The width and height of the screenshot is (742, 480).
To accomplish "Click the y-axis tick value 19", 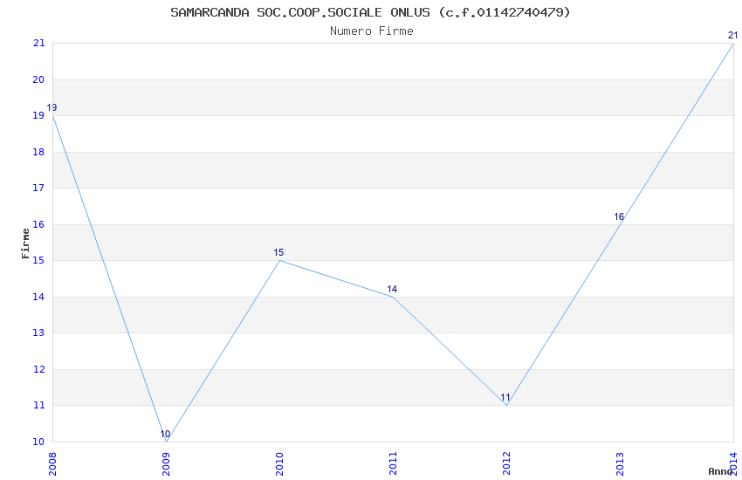I will coord(38,115).
